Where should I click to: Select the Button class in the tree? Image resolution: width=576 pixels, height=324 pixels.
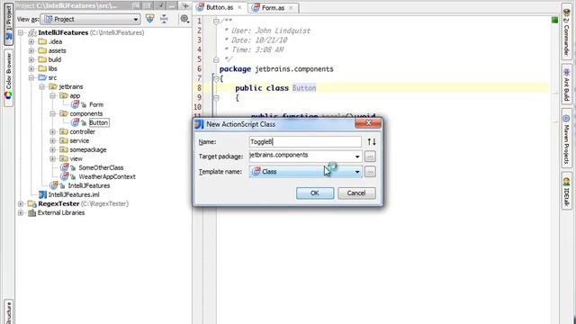(99, 122)
